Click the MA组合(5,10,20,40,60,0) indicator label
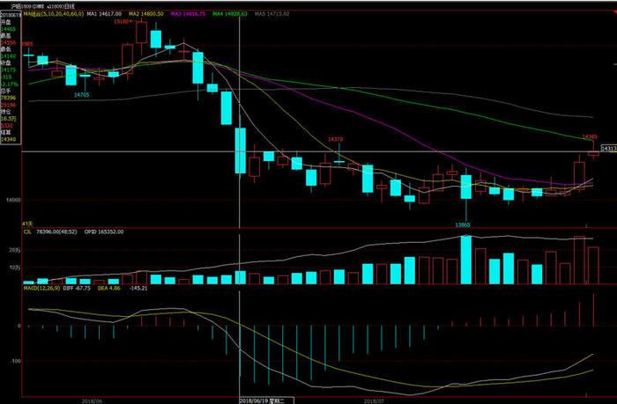The height and width of the screenshot is (404, 617). pos(54,14)
